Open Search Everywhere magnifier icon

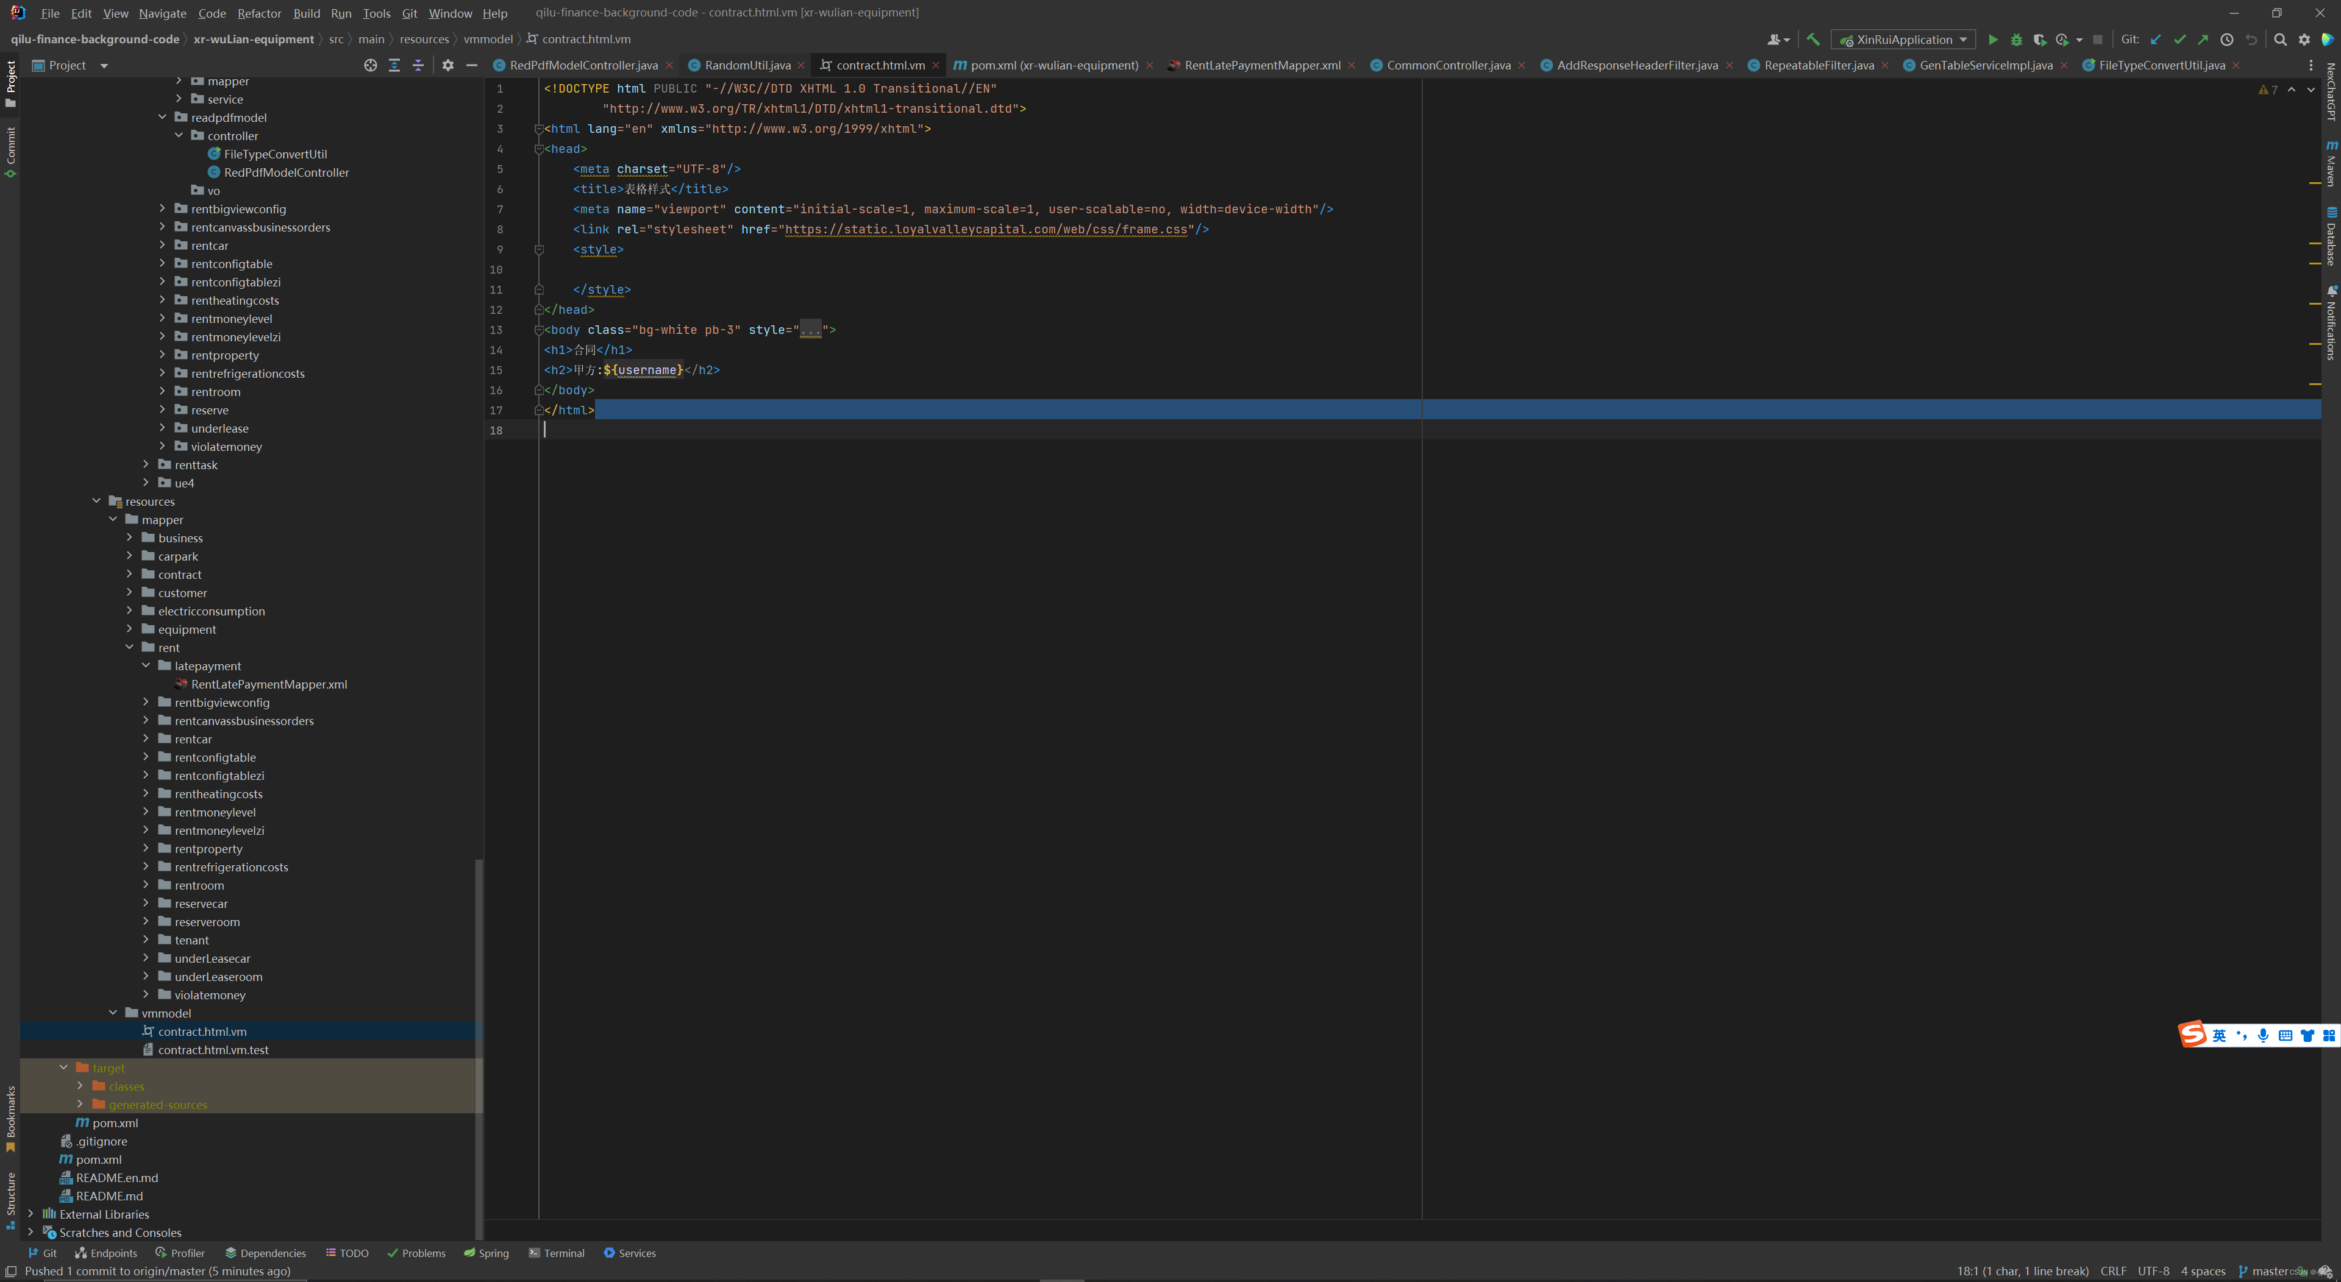coord(2280,40)
